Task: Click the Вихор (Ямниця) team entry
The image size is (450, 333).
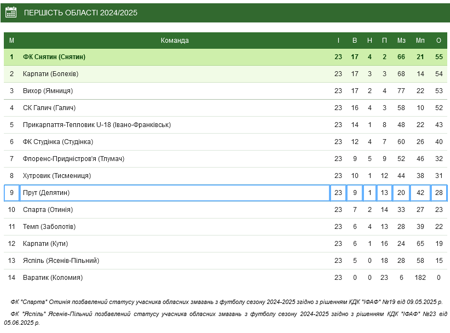Action: point(48,91)
